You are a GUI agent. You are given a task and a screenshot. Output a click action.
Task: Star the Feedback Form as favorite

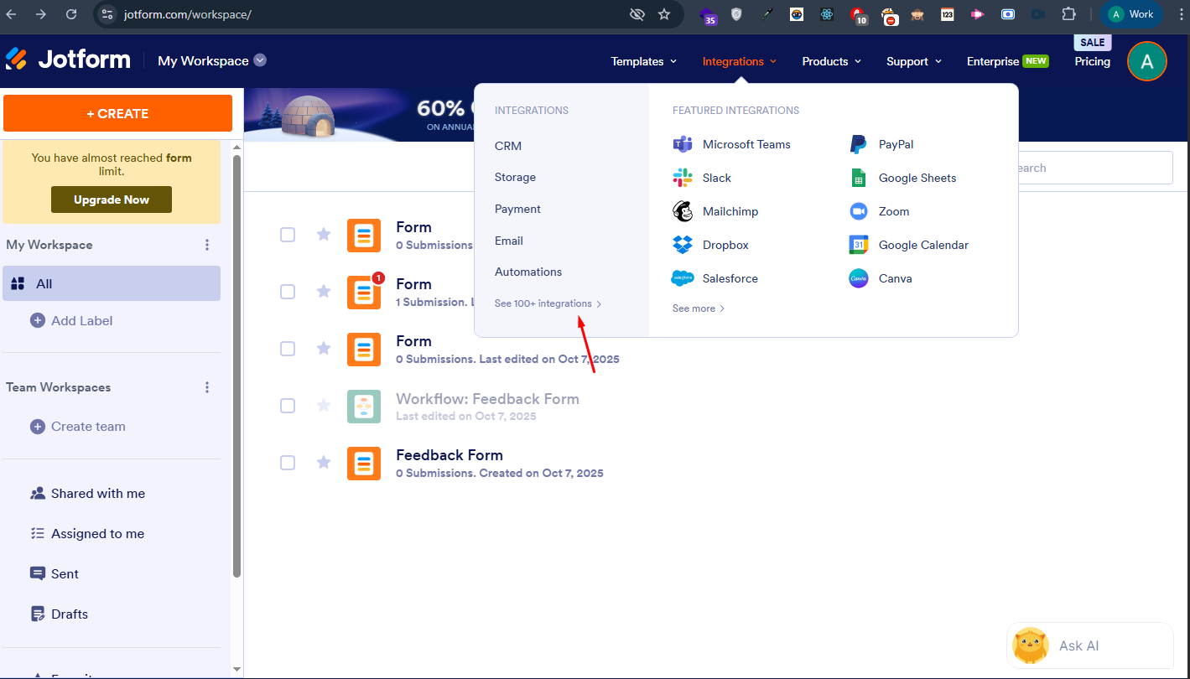[x=324, y=463]
